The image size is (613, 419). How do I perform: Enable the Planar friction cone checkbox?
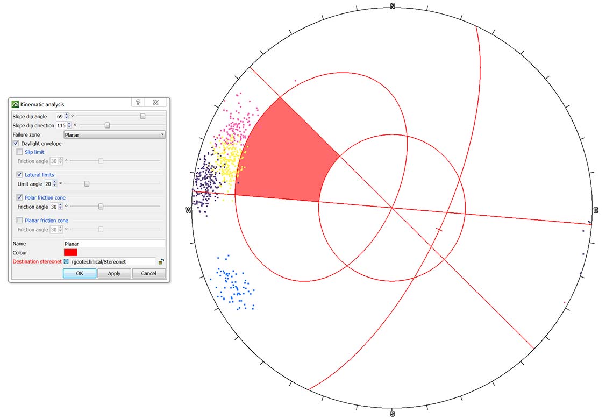point(19,221)
